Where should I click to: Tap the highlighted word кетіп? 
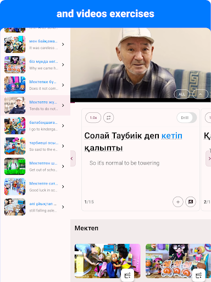[x=172, y=136]
